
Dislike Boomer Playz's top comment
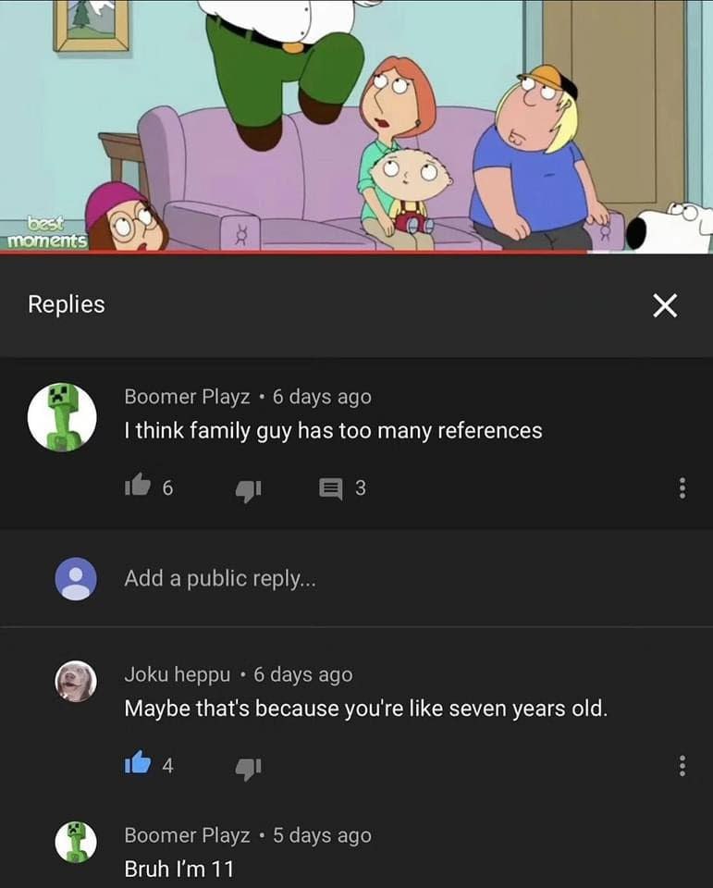click(248, 489)
